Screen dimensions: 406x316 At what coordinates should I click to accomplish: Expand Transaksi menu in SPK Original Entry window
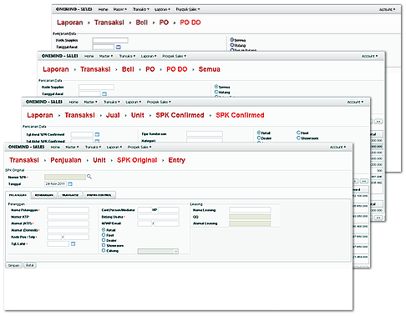(93, 147)
